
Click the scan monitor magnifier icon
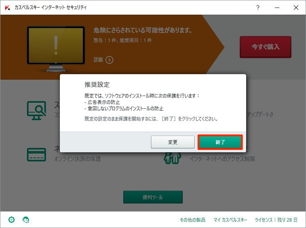coord(36,111)
